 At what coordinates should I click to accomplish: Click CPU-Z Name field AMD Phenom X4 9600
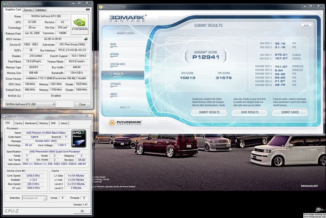[x=46, y=133]
